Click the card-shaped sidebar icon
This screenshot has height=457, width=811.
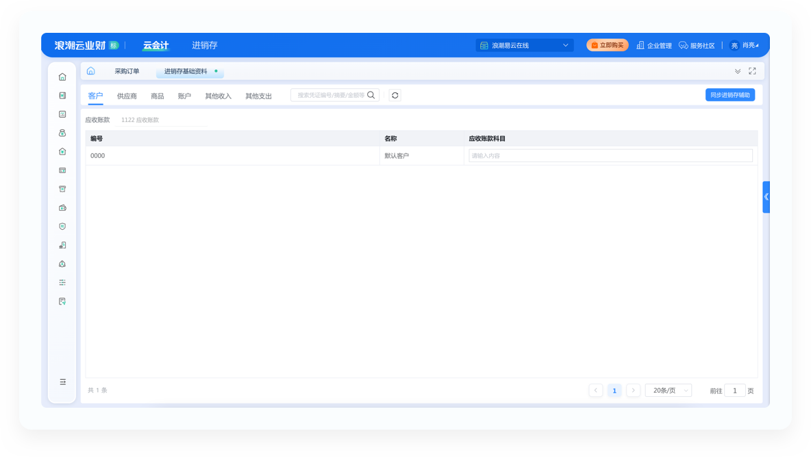click(62, 170)
